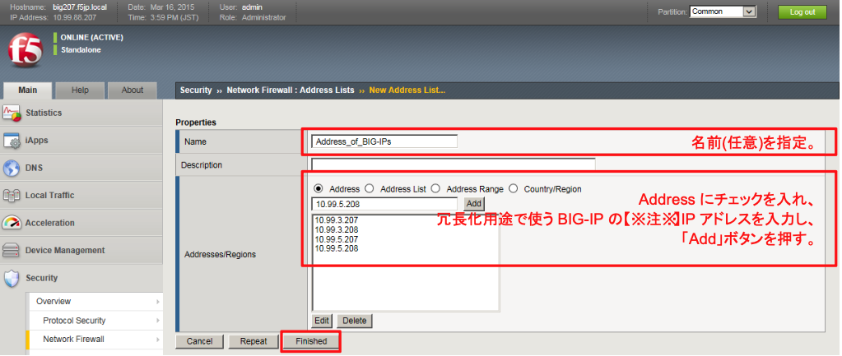Click the Description input field
The height and width of the screenshot is (356, 842).
pos(454,165)
